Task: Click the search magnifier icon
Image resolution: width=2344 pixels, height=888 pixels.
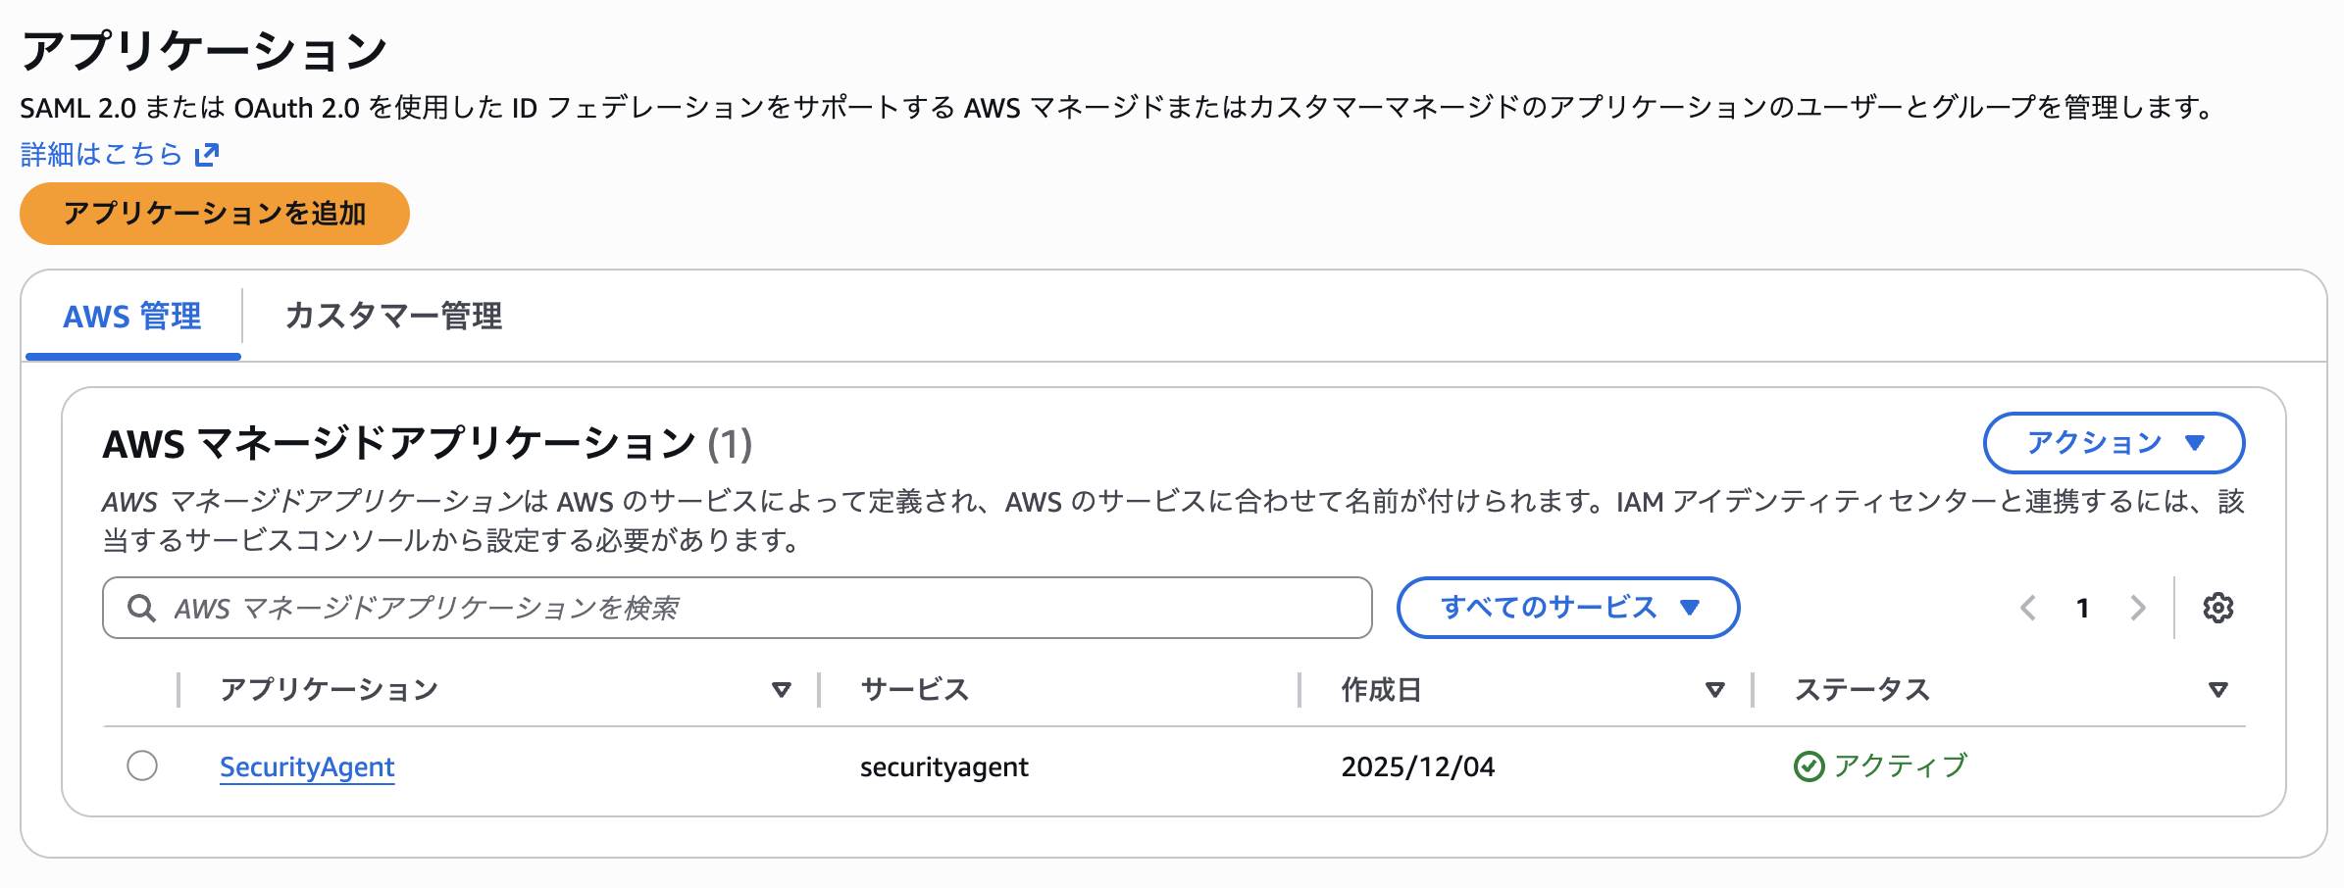Action: [x=141, y=608]
